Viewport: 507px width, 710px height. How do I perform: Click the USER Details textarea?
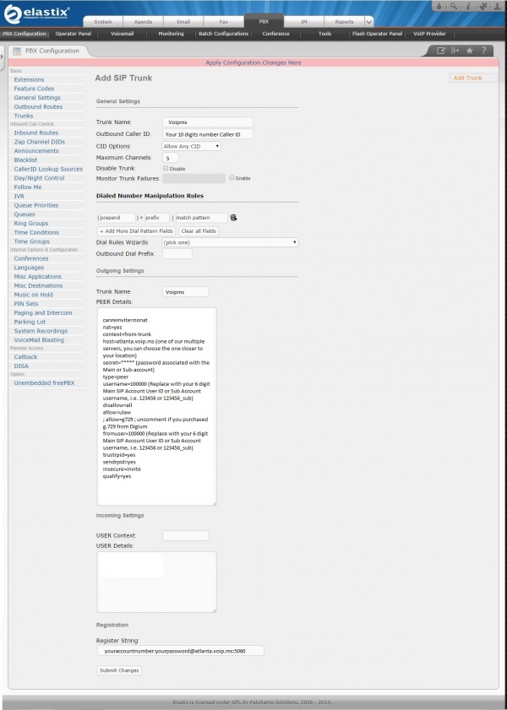coord(157,582)
